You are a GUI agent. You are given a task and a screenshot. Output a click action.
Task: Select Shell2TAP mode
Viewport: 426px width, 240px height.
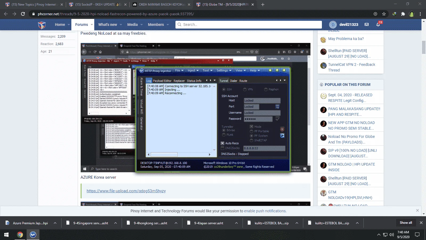pyautogui.click(x=251, y=140)
